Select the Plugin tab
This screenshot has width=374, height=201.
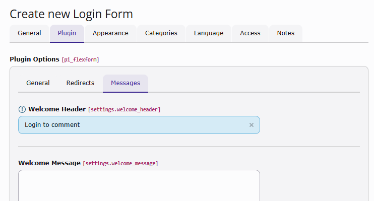point(67,33)
